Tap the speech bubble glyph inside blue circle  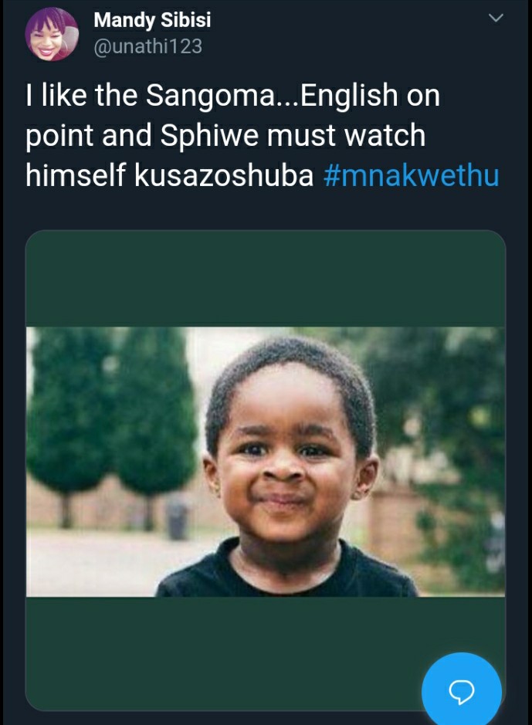tap(461, 691)
